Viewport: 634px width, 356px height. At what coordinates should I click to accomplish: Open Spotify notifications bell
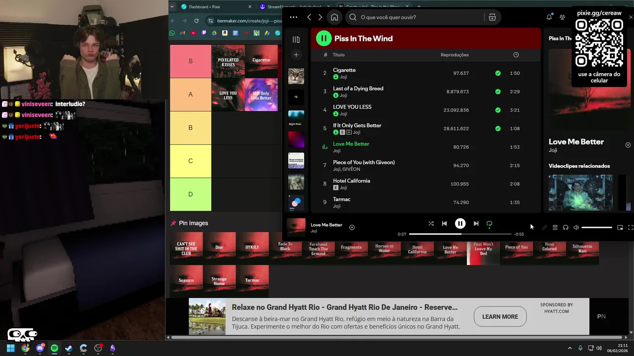[549, 17]
